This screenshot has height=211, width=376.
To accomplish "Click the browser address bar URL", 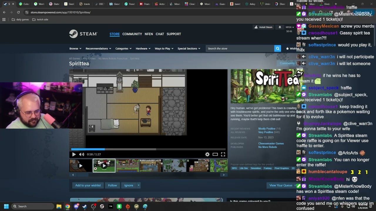I will click(x=61, y=12).
